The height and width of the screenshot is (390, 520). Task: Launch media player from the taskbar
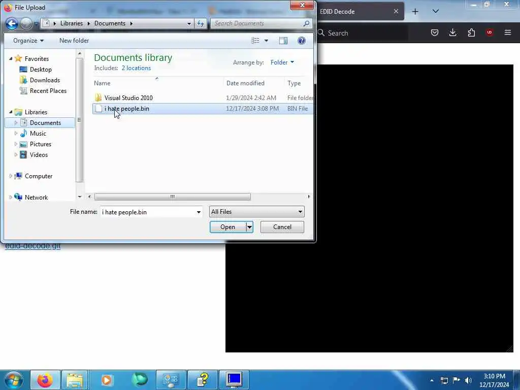coord(107,380)
